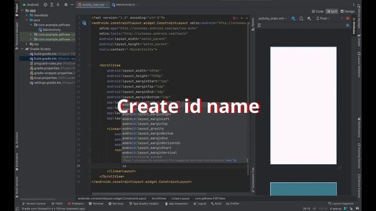Collapse the java folder
This screenshot has height=211, width=376.
pyautogui.click(x=26, y=20)
